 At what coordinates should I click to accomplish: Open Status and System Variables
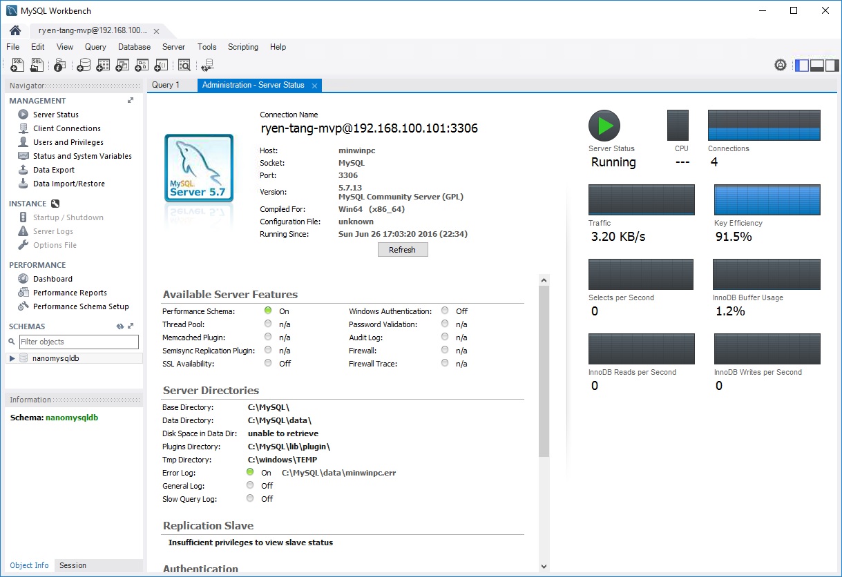[82, 156]
